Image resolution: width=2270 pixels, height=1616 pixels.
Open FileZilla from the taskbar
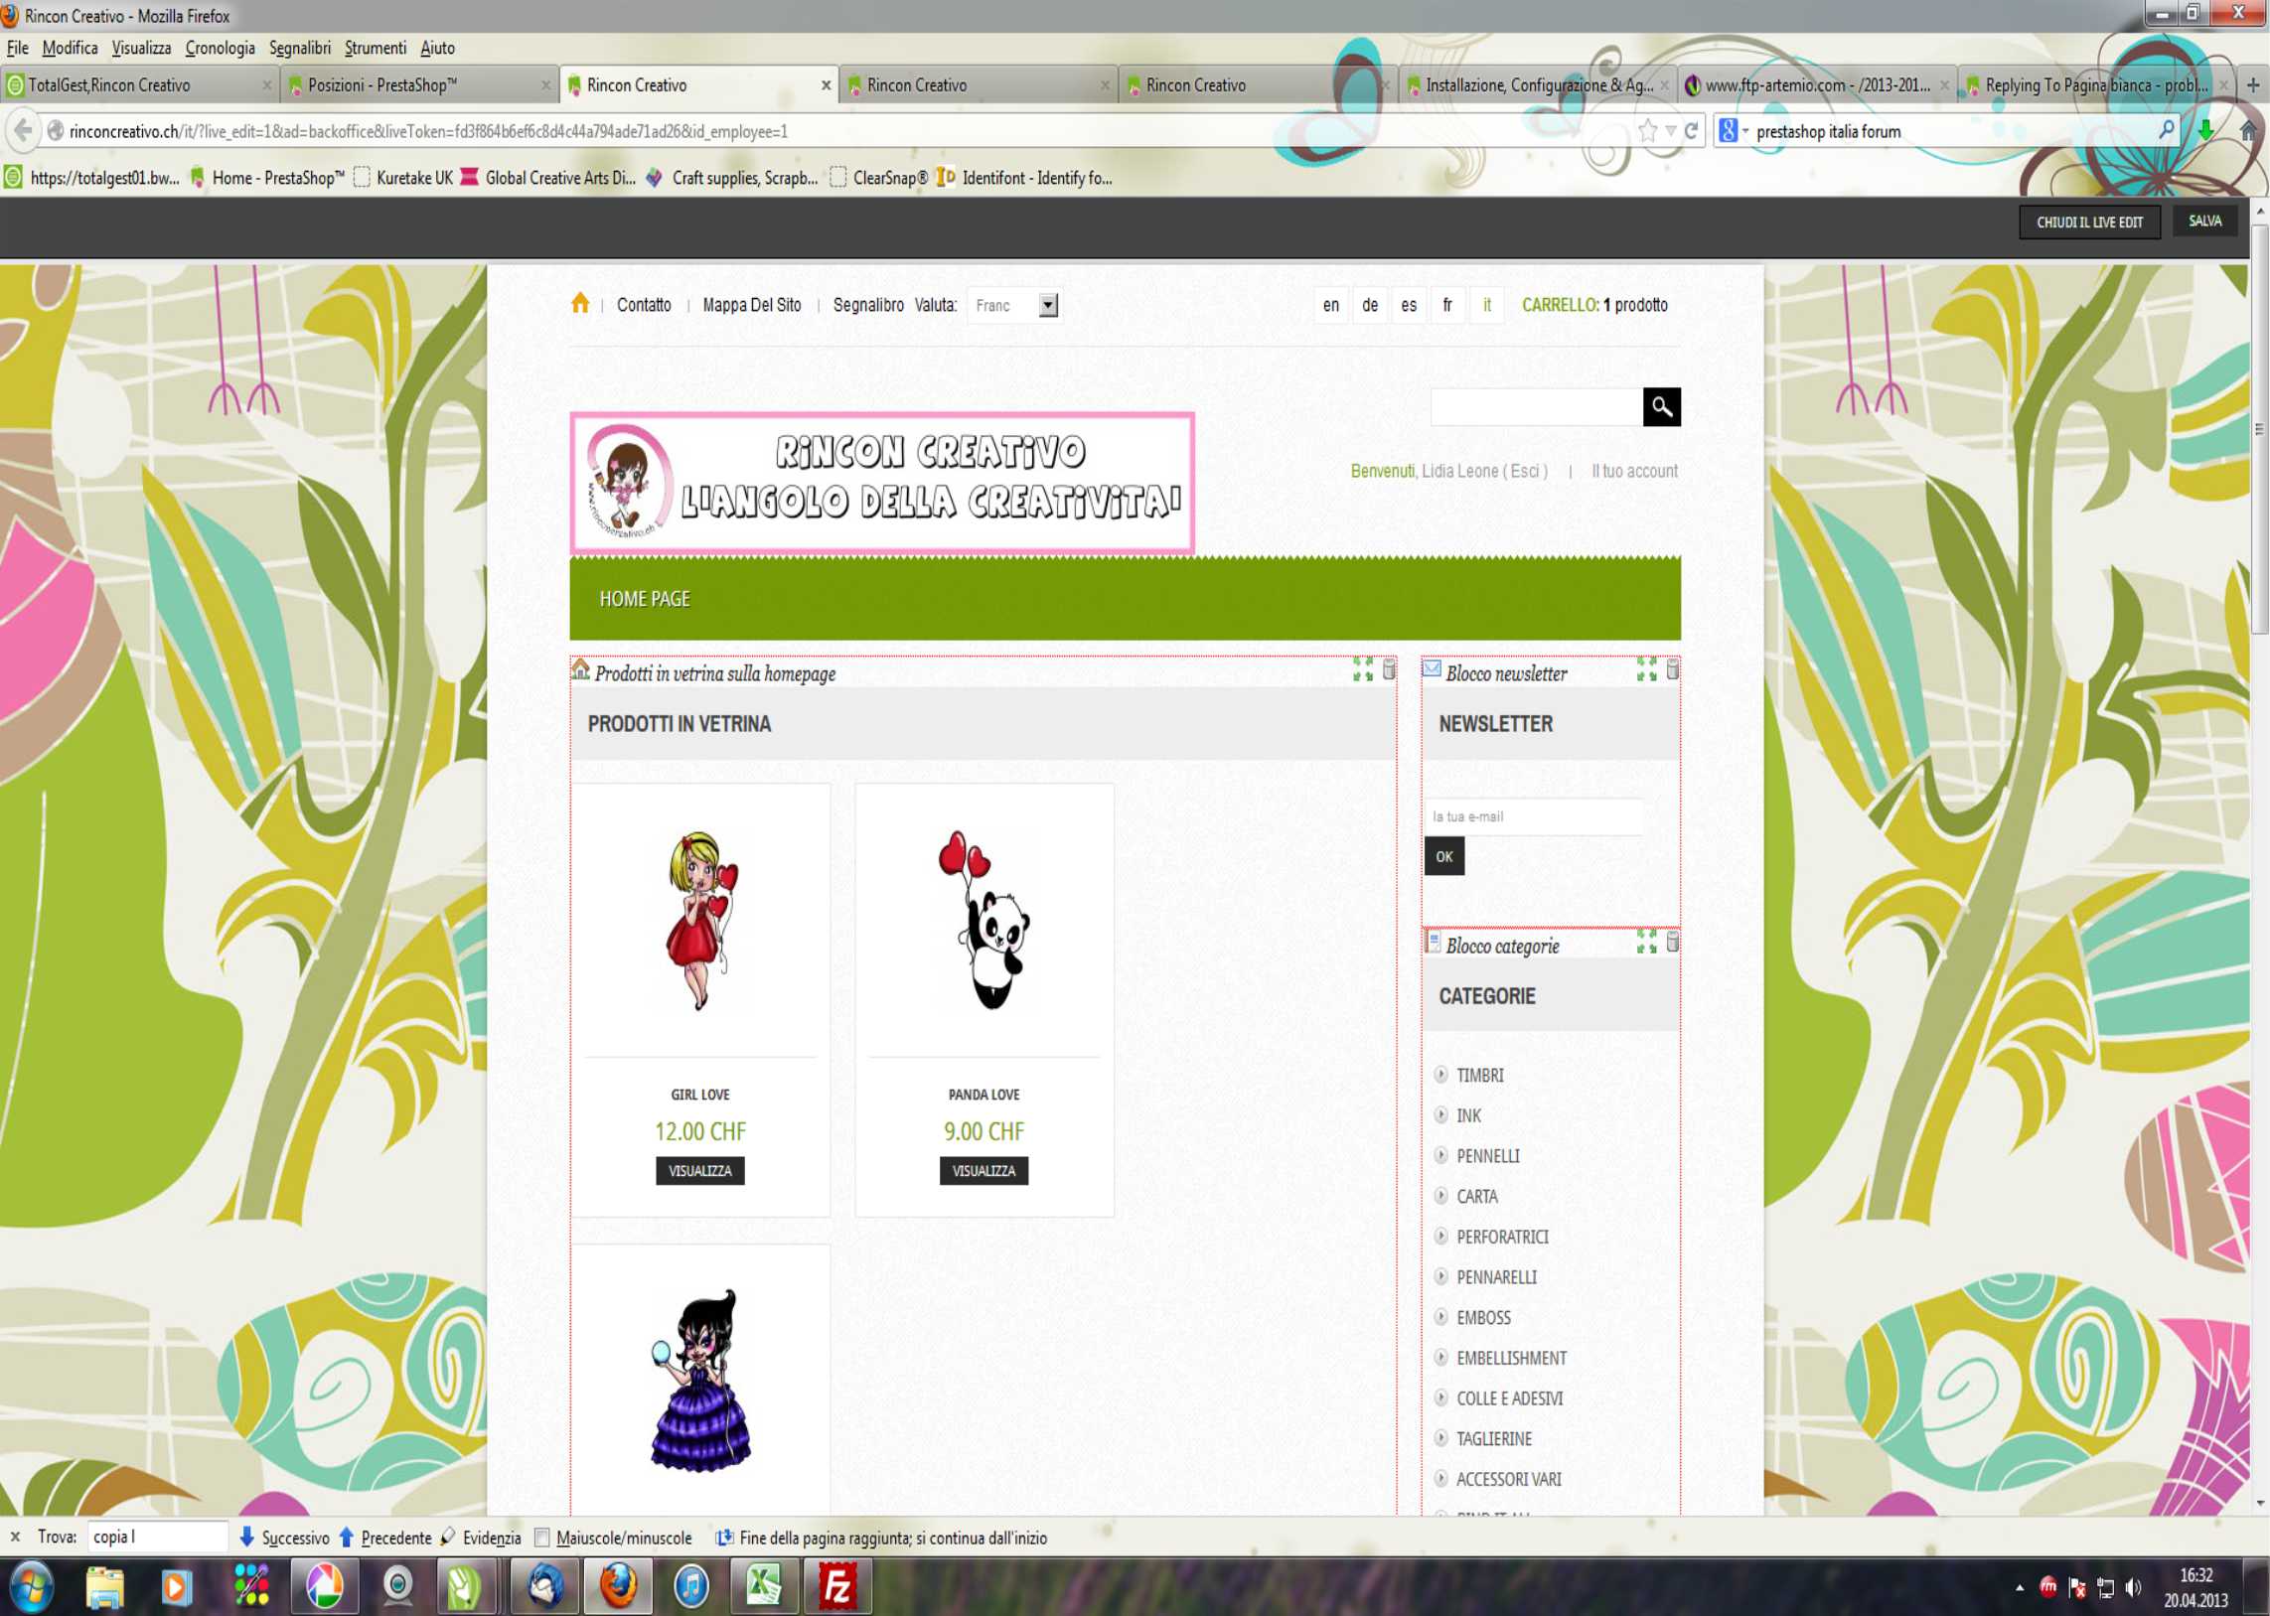[x=835, y=1585]
